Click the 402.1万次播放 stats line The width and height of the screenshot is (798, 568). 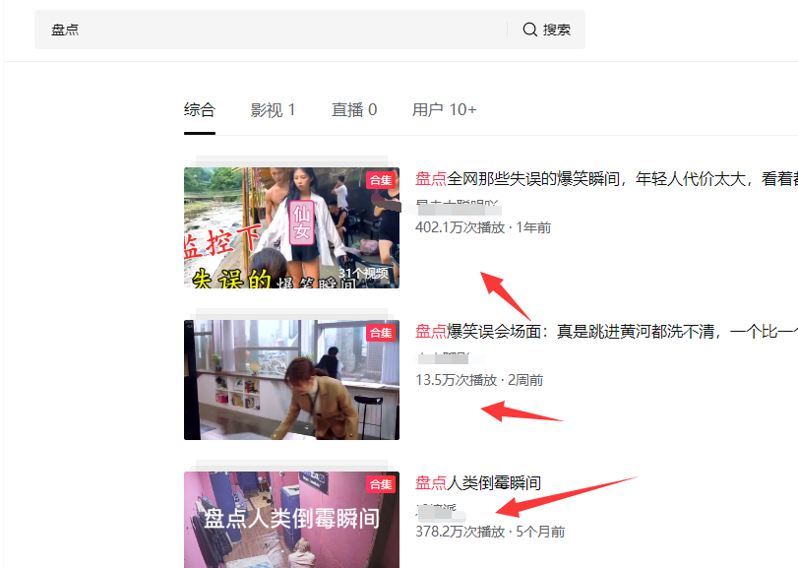point(483,227)
